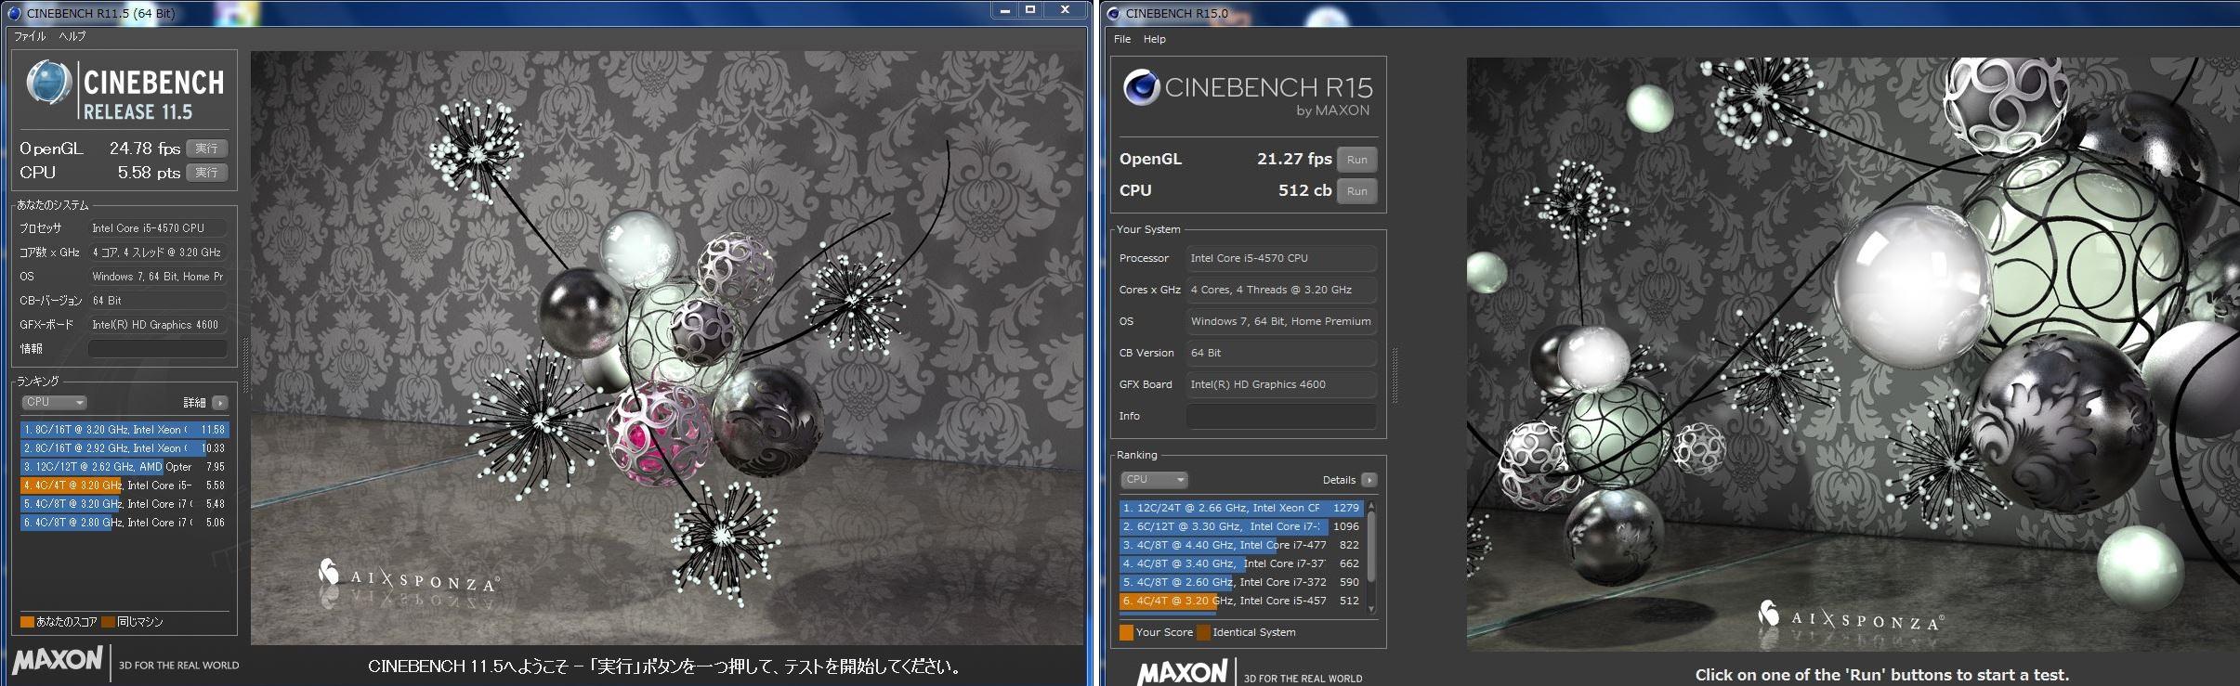Select R15 orange ranking row 4C/4T @ 3.20 GHz
Image resolution: width=2240 pixels, height=686 pixels.
[1241, 601]
